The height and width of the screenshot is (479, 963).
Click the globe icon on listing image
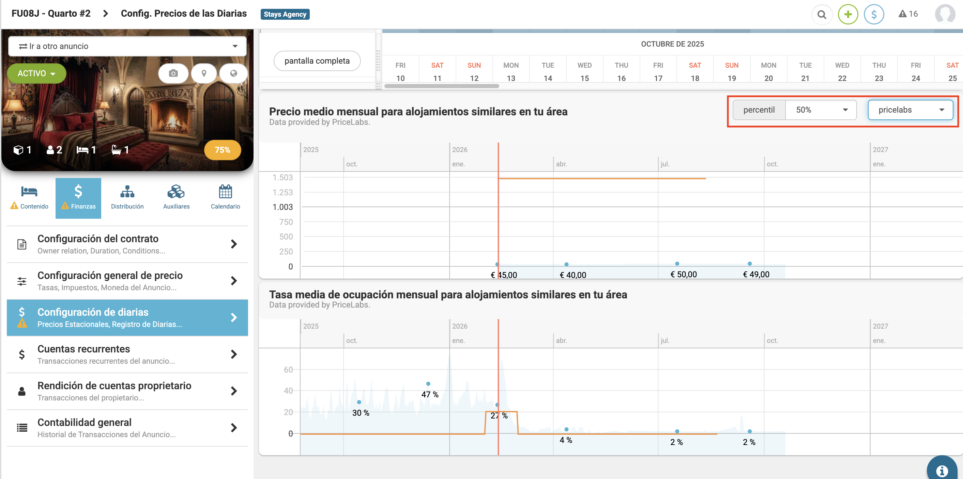tap(233, 73)
